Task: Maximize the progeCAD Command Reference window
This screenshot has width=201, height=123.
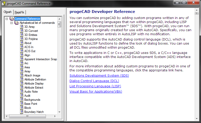Action: (184, 3)
